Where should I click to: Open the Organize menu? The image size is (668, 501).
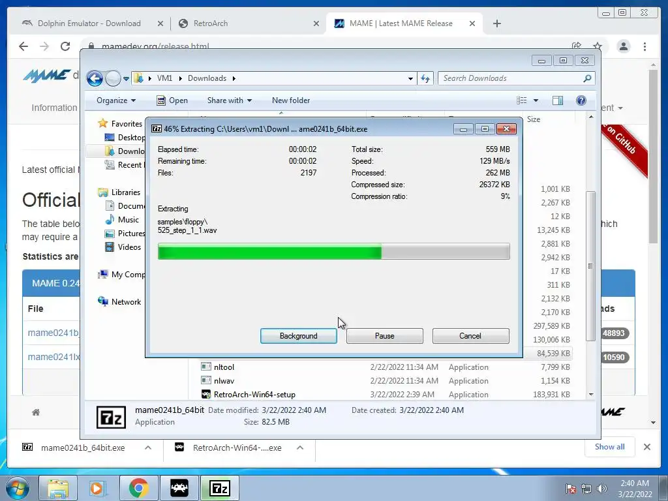tap(116, 100)
